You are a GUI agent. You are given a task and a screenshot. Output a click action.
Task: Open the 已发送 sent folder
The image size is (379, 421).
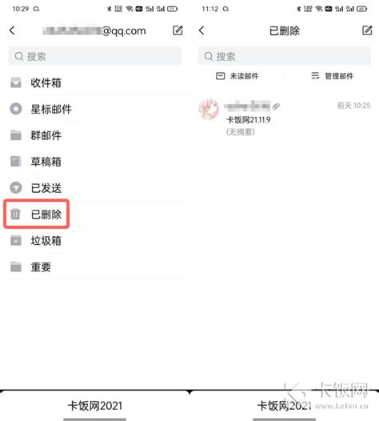[95, 188]
